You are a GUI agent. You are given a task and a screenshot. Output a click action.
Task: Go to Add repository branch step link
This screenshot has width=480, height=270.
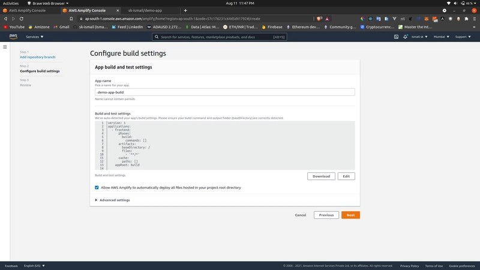(x=37, y=57)
